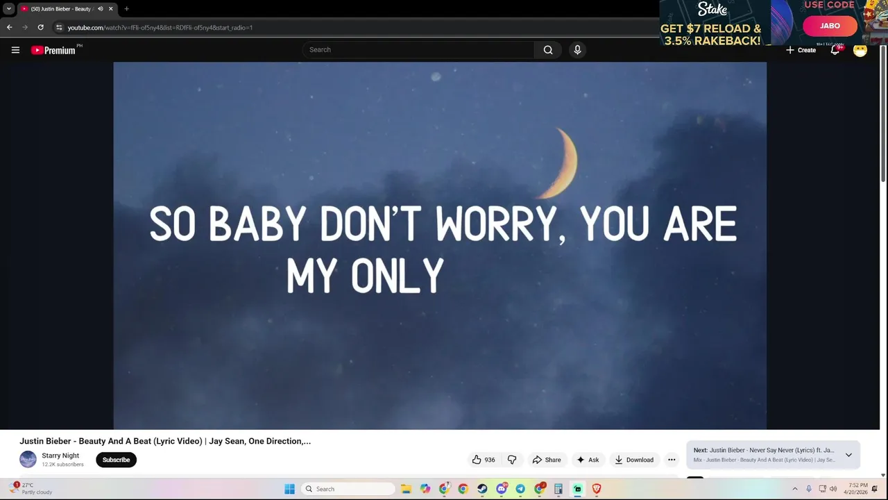The width and height of the screenshot is (888, 500).
Task: Open Discord from the taskbar
Action: pyautogui.click(x=502, y=489)
